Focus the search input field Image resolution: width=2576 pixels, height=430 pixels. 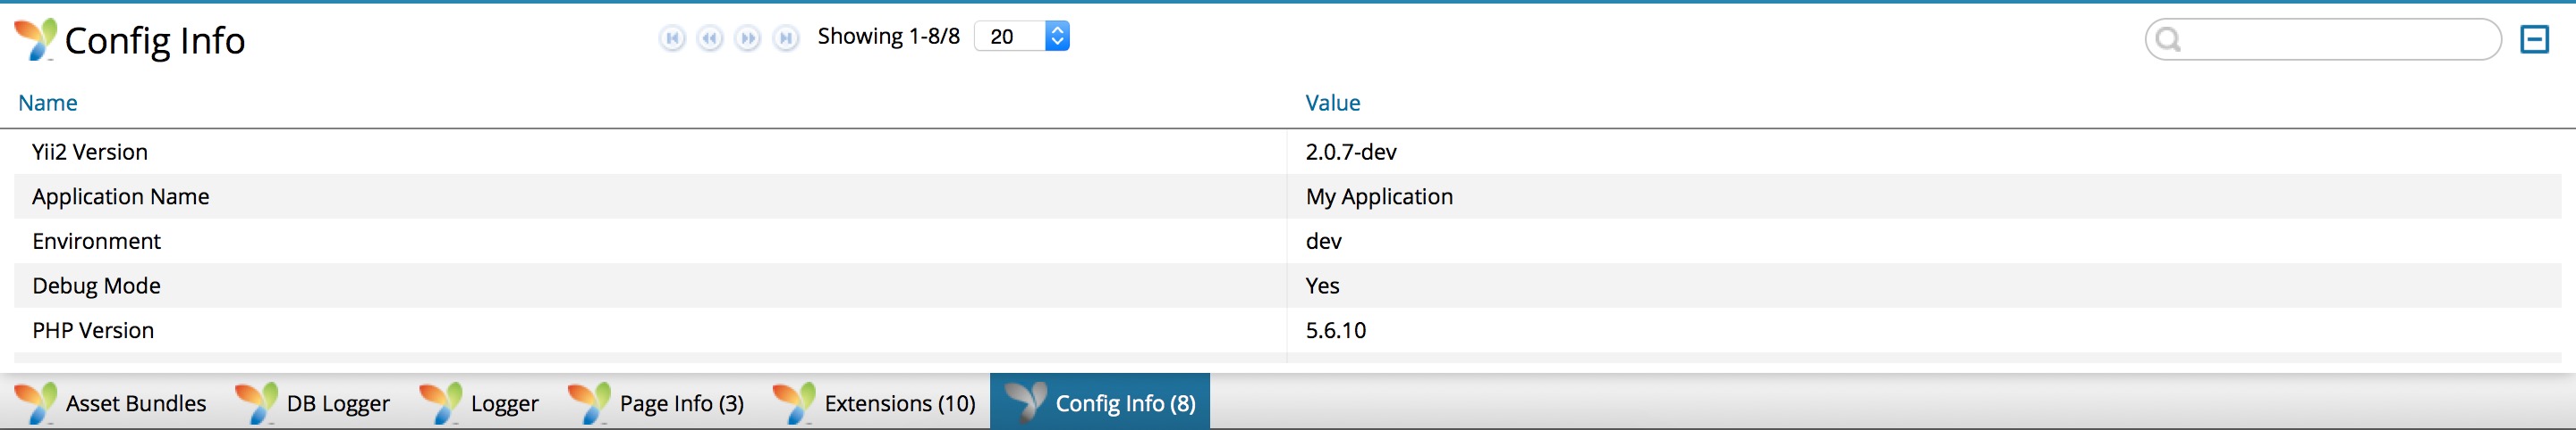(2323, 39)
